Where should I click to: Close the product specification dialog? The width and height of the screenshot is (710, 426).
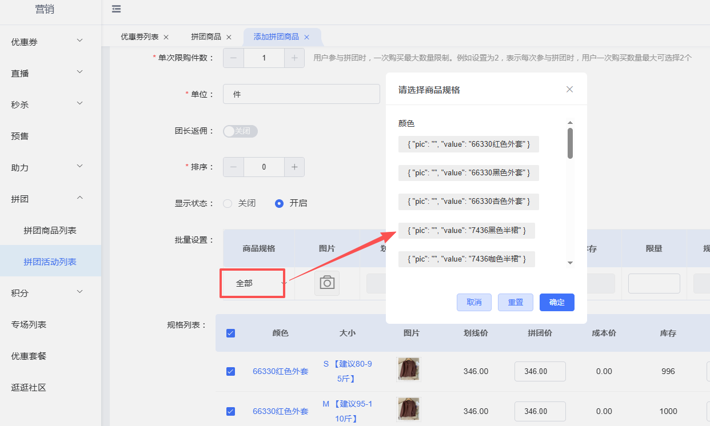tap(569, 90)
